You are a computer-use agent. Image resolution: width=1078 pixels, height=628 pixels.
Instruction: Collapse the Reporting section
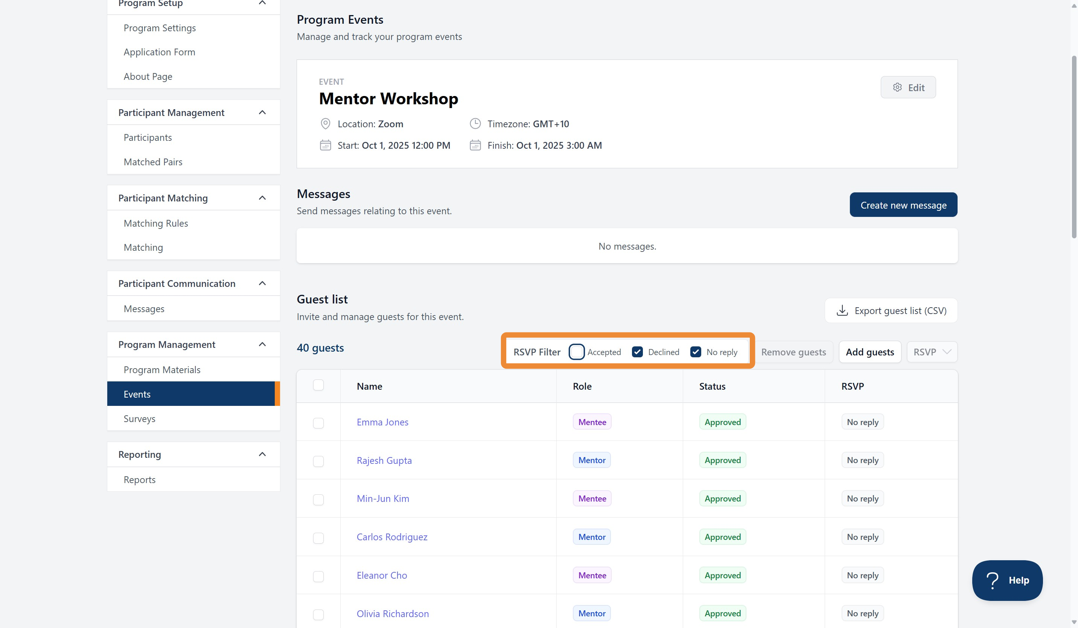point(262,454)
